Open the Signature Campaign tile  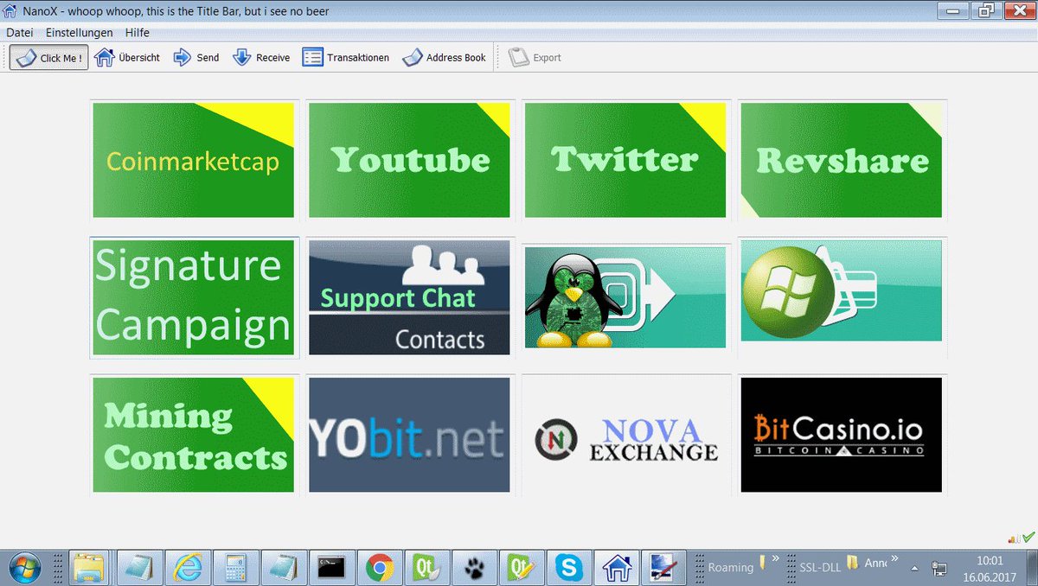pos(193,297)
